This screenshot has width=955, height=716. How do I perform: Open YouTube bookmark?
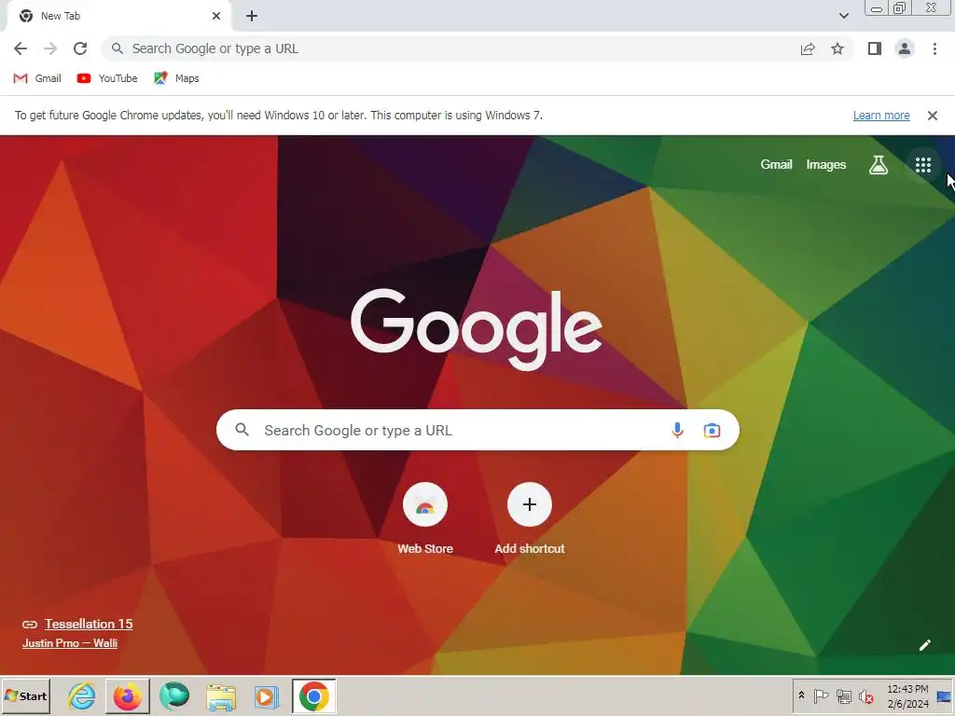tap(107, 78)
